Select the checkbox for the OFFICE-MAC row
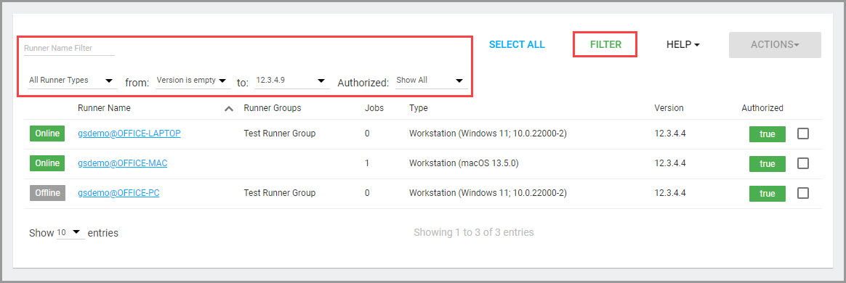The image size is (846, 283). (803, 163)
